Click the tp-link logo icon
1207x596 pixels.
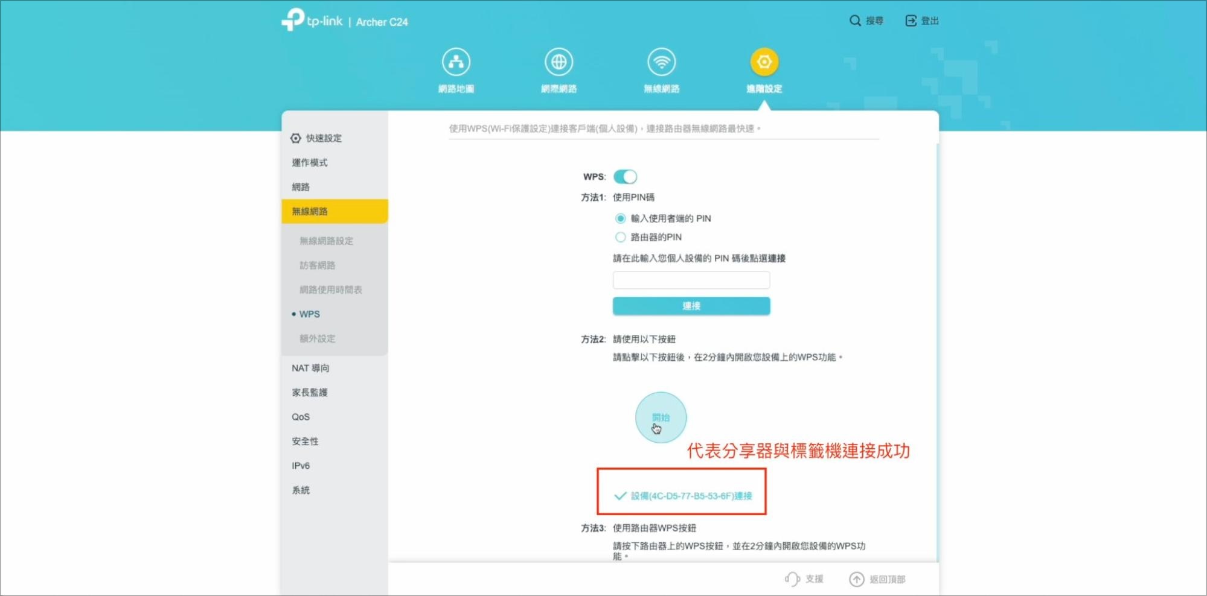coord(293,19)
